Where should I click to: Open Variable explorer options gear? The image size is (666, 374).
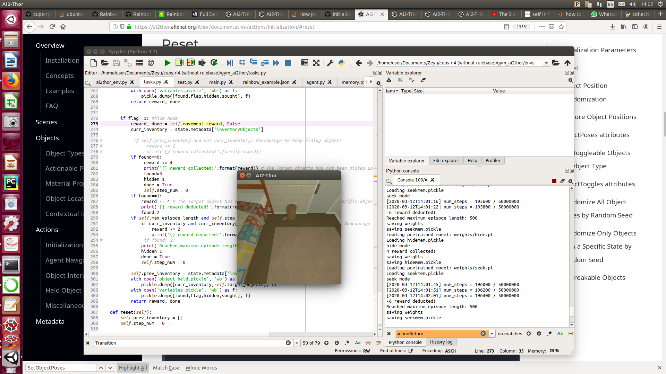(x=570, y=80)
